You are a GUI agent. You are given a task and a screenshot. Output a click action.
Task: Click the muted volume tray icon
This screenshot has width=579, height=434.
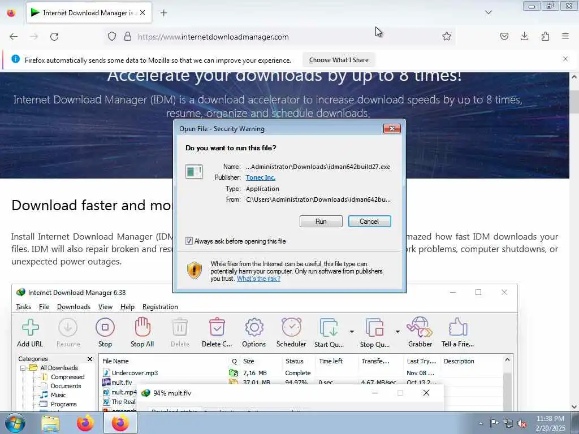(x=522, y=424)
